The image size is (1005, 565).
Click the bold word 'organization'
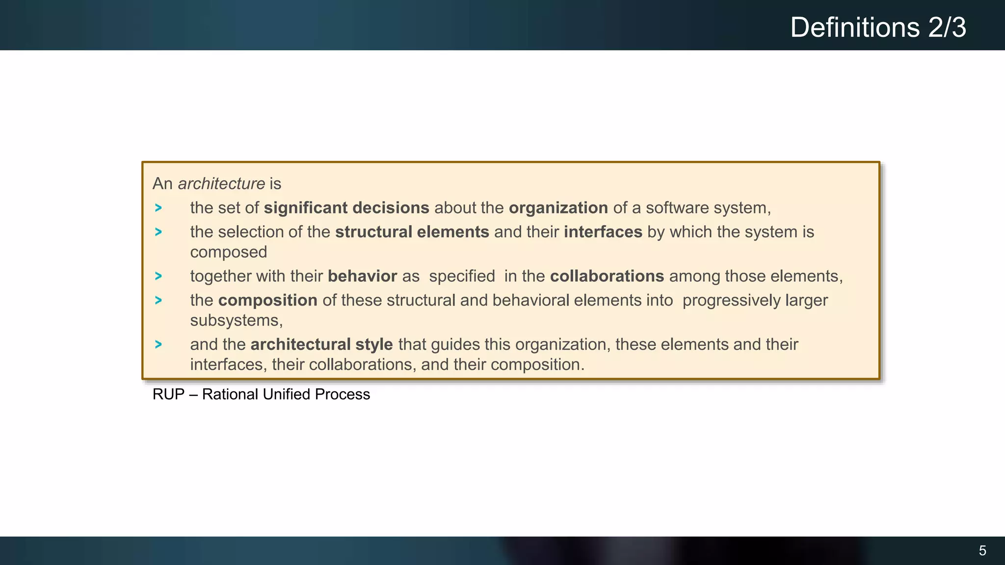tap(558, 208)
